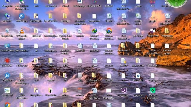Open the Recycle Bin
Screen dimensions: 191x107
7,31
